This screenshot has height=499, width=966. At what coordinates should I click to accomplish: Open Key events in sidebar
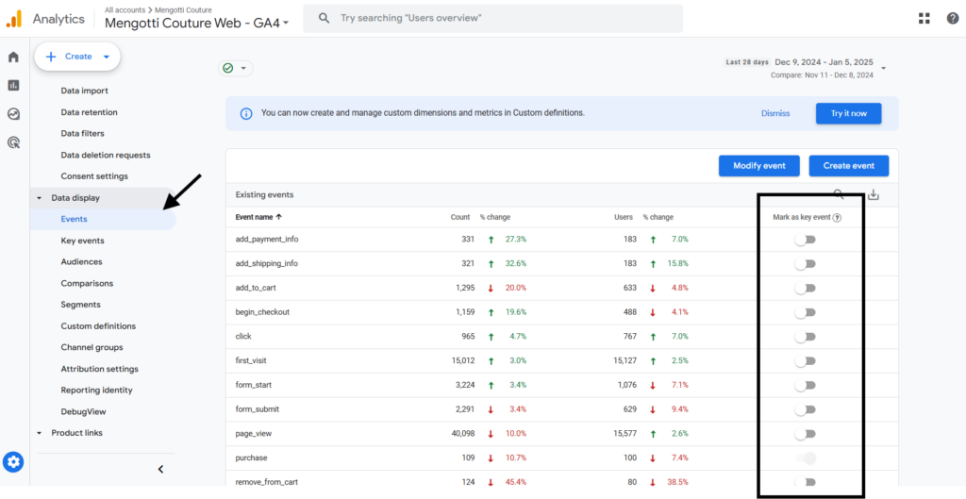[83, 241]
